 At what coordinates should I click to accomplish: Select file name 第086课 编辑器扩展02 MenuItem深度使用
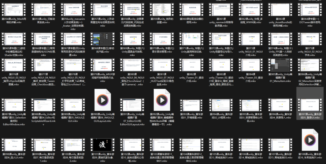310,79
